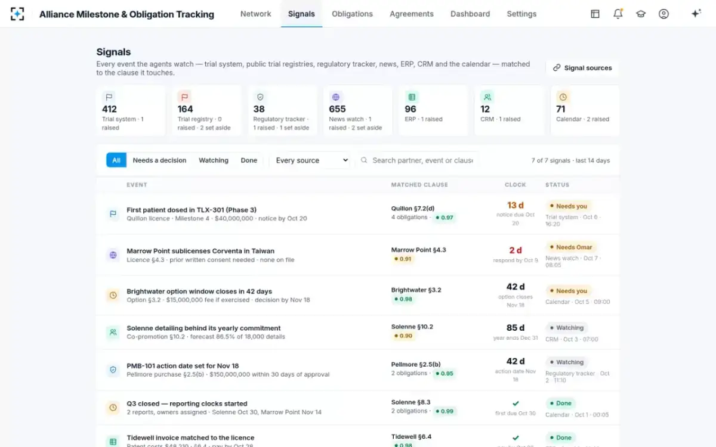The width and height of the screenshot is (716, 447).
Task: Focus the search partner, event or clause field
Action: tap(418, 160)
